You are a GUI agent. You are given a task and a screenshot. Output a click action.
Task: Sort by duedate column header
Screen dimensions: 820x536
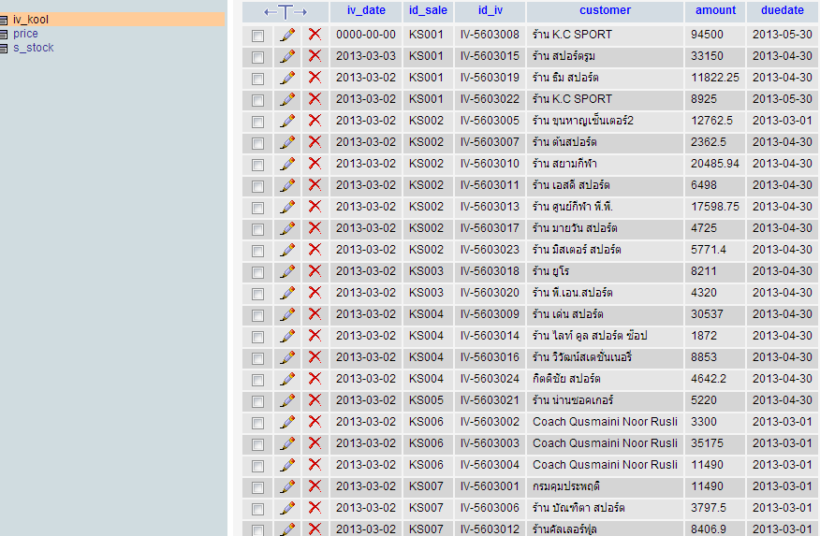pos(783,10)
